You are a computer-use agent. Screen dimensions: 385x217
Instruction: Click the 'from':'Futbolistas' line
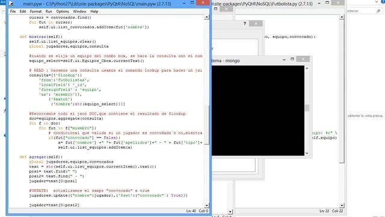(64, 80)
